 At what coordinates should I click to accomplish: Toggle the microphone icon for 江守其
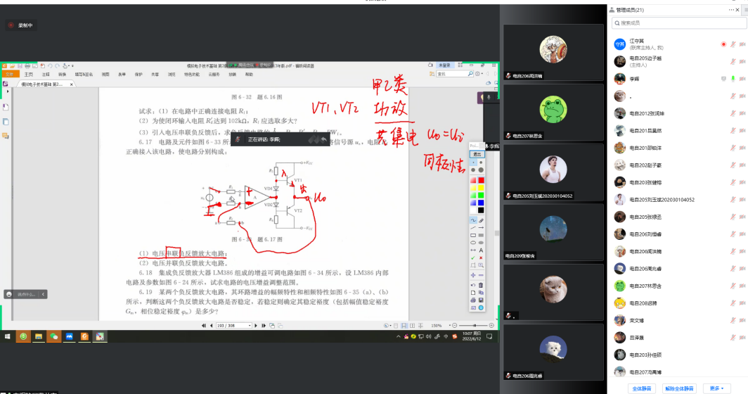pos(733,44)
